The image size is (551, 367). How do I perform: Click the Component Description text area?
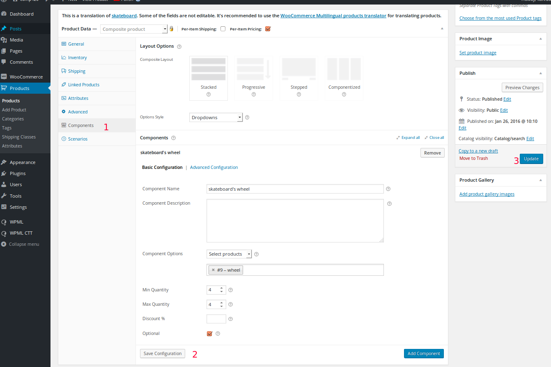(x=295, y=221)
